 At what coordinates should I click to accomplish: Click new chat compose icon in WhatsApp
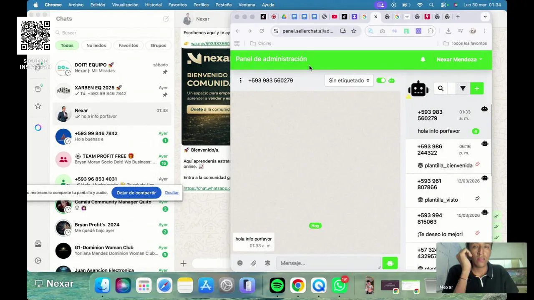(166, 19)
